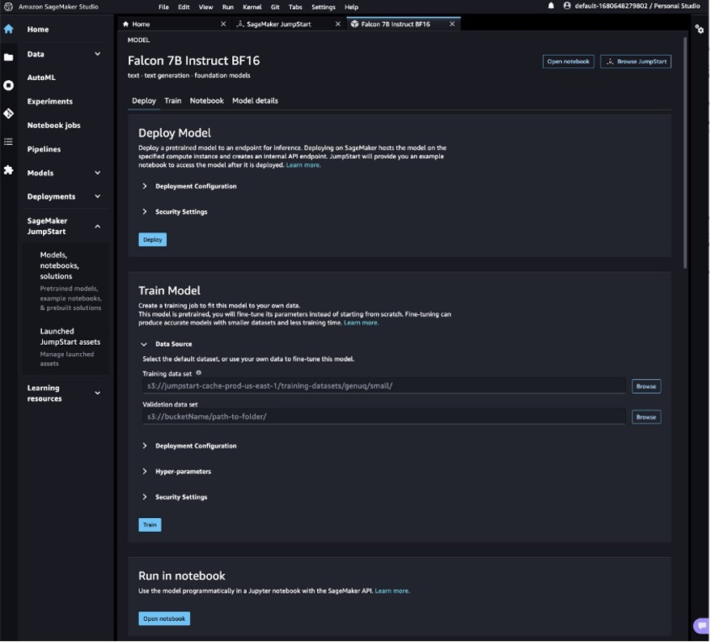This screenshot has width=711, height=642.
Task: Open the extensions puzzle piece icon
Action: [8, 170]
